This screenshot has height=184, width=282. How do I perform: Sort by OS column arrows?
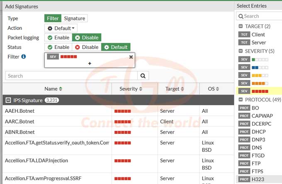(217, 89)
